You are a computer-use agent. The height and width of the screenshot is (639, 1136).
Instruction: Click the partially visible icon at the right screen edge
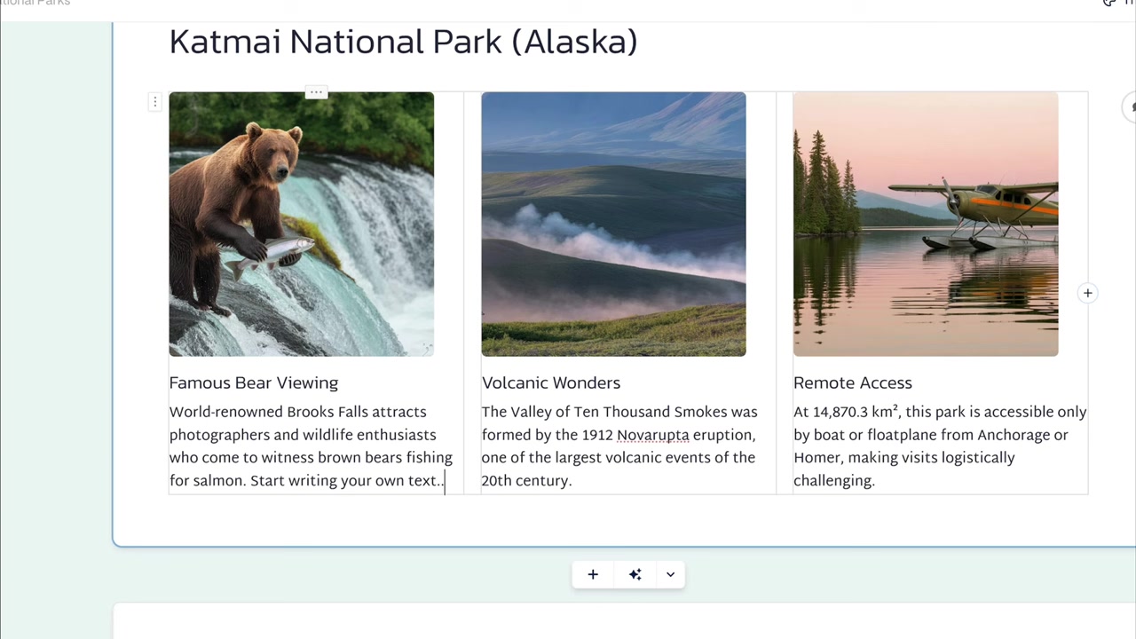point(1131,107)
